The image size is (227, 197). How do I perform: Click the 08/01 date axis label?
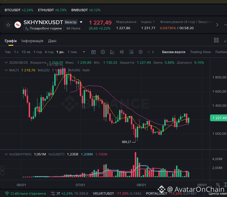pos(141,185)
